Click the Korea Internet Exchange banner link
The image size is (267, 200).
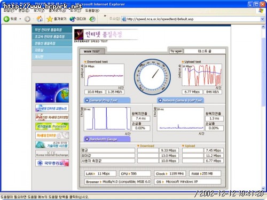point(52,154)
